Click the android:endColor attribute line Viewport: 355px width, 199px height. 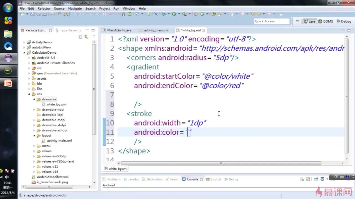coord(189,85)
